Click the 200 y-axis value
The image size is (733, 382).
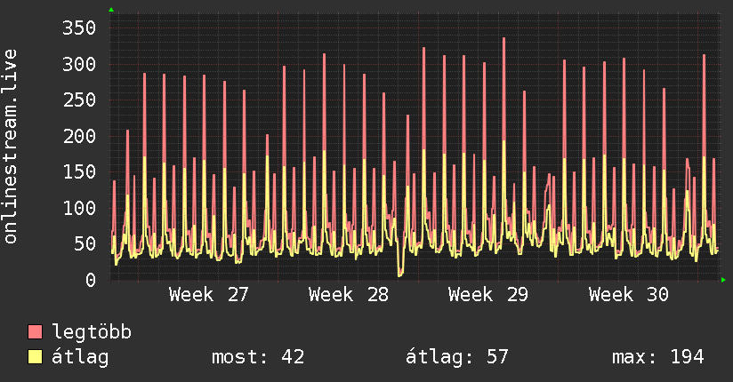(79, 136)
